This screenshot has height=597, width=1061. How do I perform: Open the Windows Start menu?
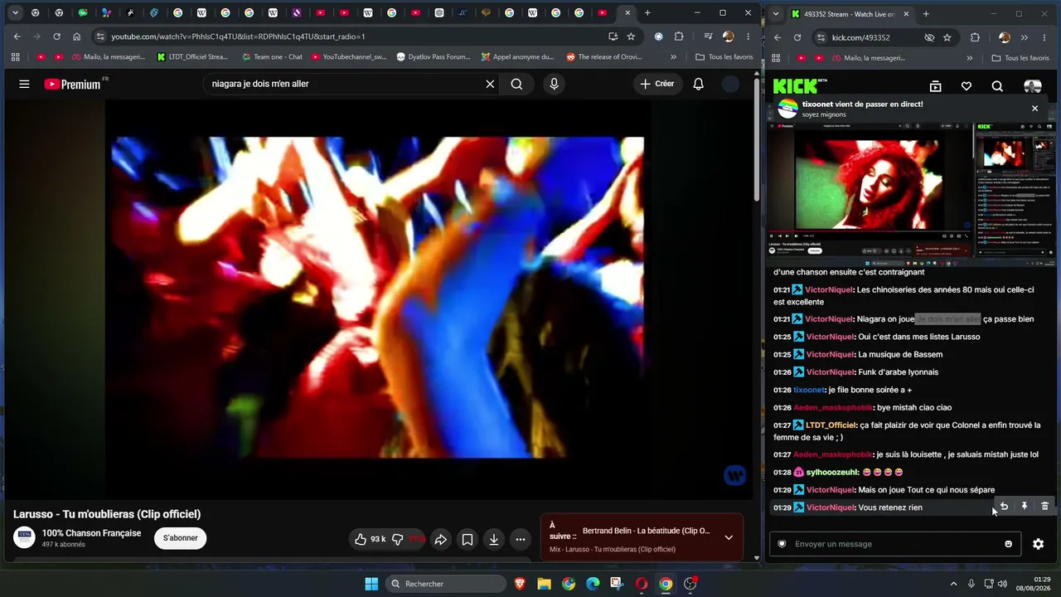pos(371,584)
